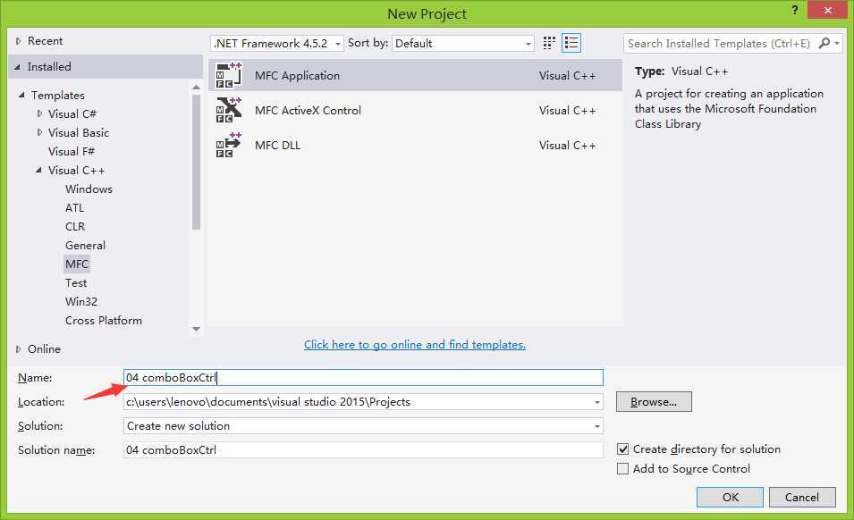Select MFC DLL template text
The width and height of the screenshot is (854, 520).
coord(277,146)
